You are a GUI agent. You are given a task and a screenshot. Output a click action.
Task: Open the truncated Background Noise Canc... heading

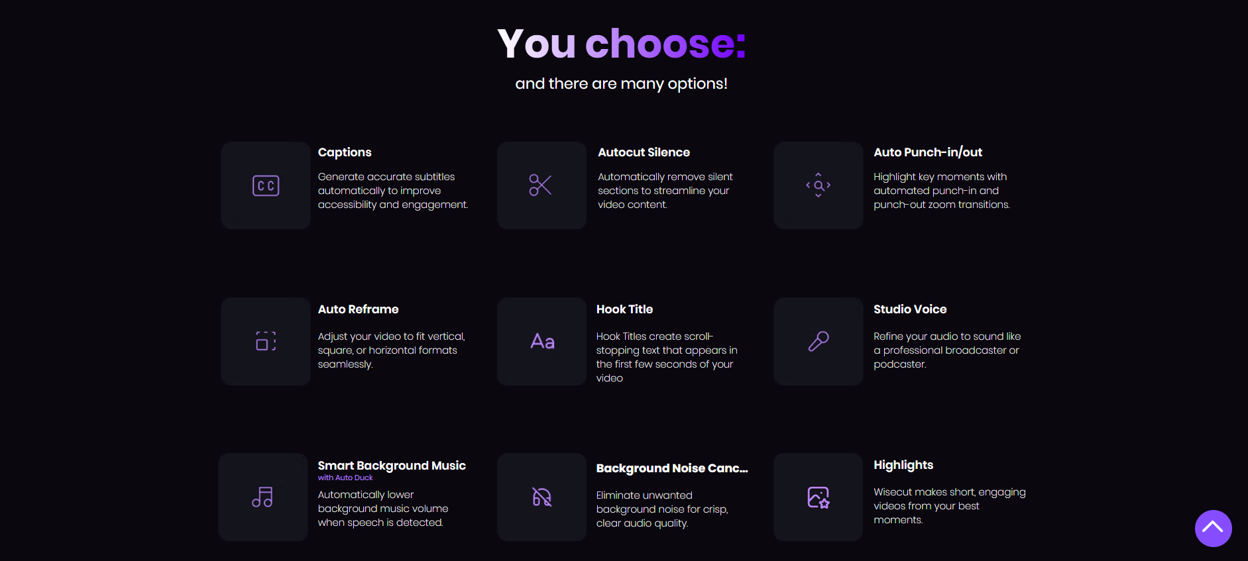[672, 468]
